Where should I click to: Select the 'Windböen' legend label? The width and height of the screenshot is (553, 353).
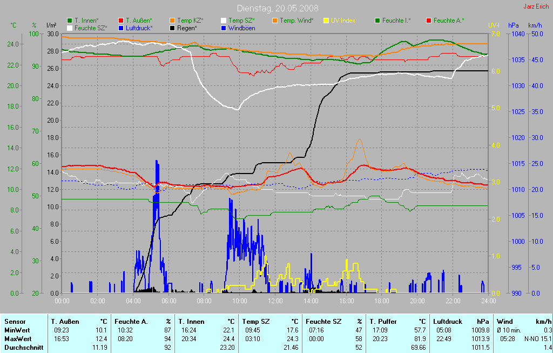click(x=241, y=28)
